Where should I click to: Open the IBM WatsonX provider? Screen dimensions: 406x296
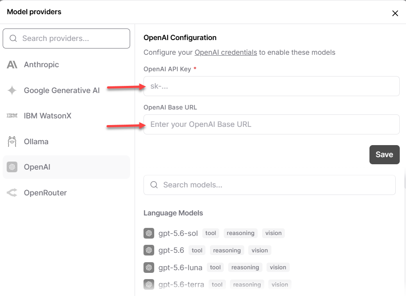(x=66, y=116)
